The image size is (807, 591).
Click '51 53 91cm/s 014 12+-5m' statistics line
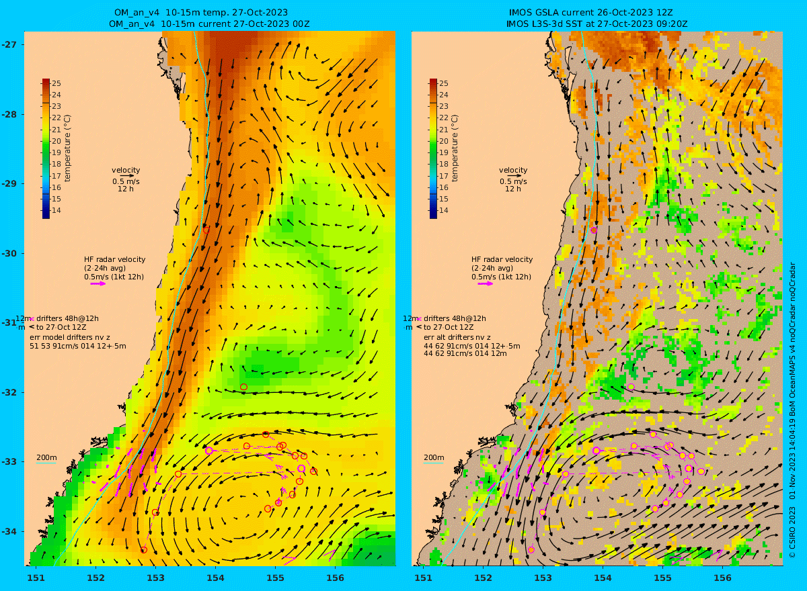[78, 346]
